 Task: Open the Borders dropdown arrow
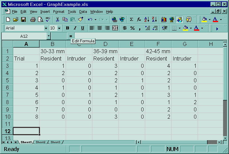coord(180,28)
